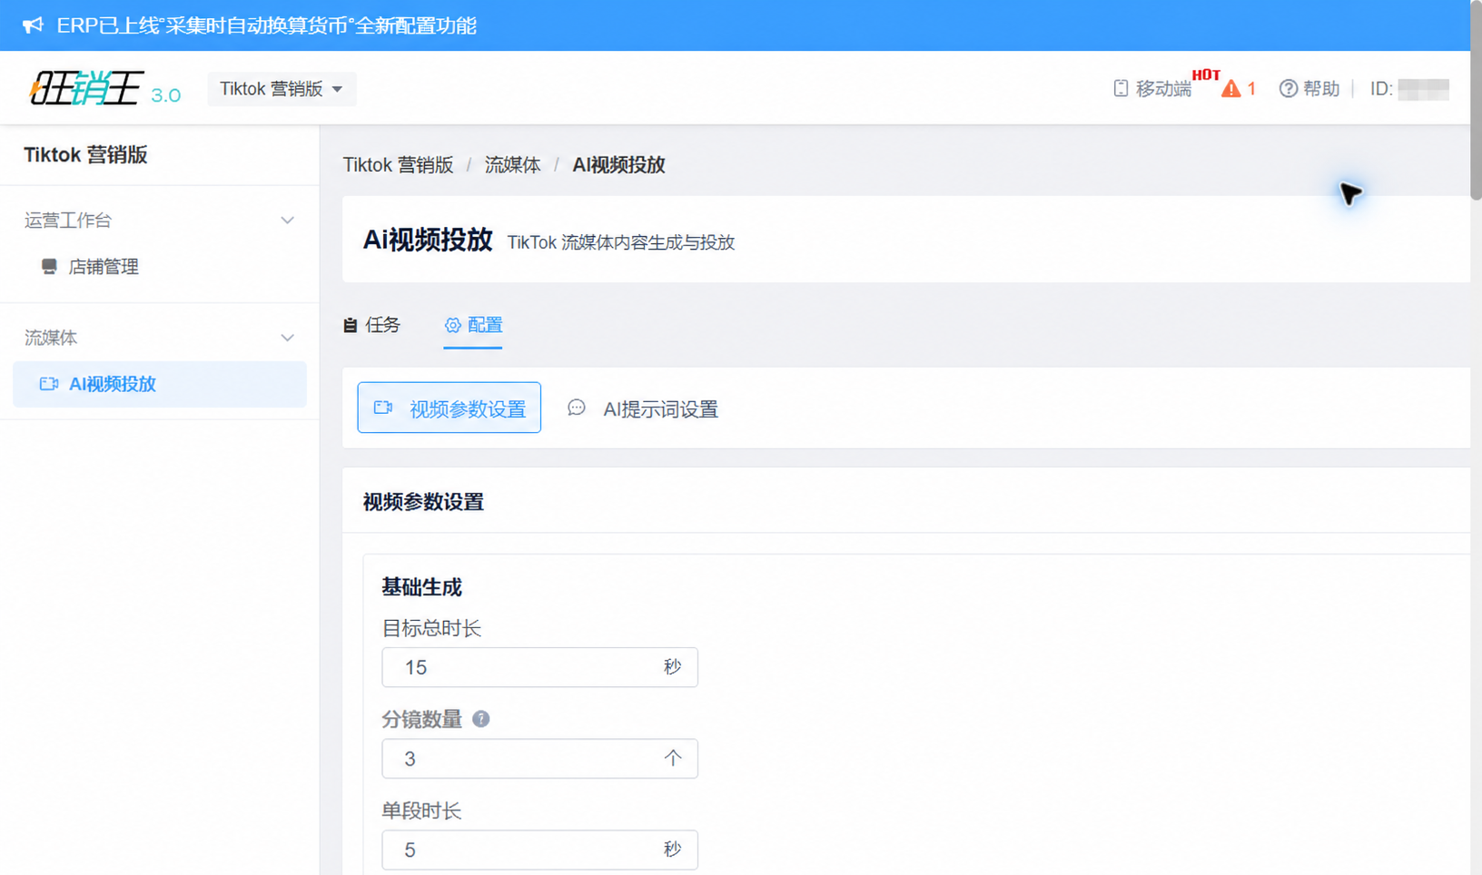Click the clipboard icon on 任务 tab
Viewport: 1482px width, 875px height.
pos(351,325)
